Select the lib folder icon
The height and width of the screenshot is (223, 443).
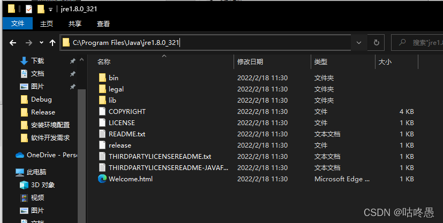tap(102, 101)
